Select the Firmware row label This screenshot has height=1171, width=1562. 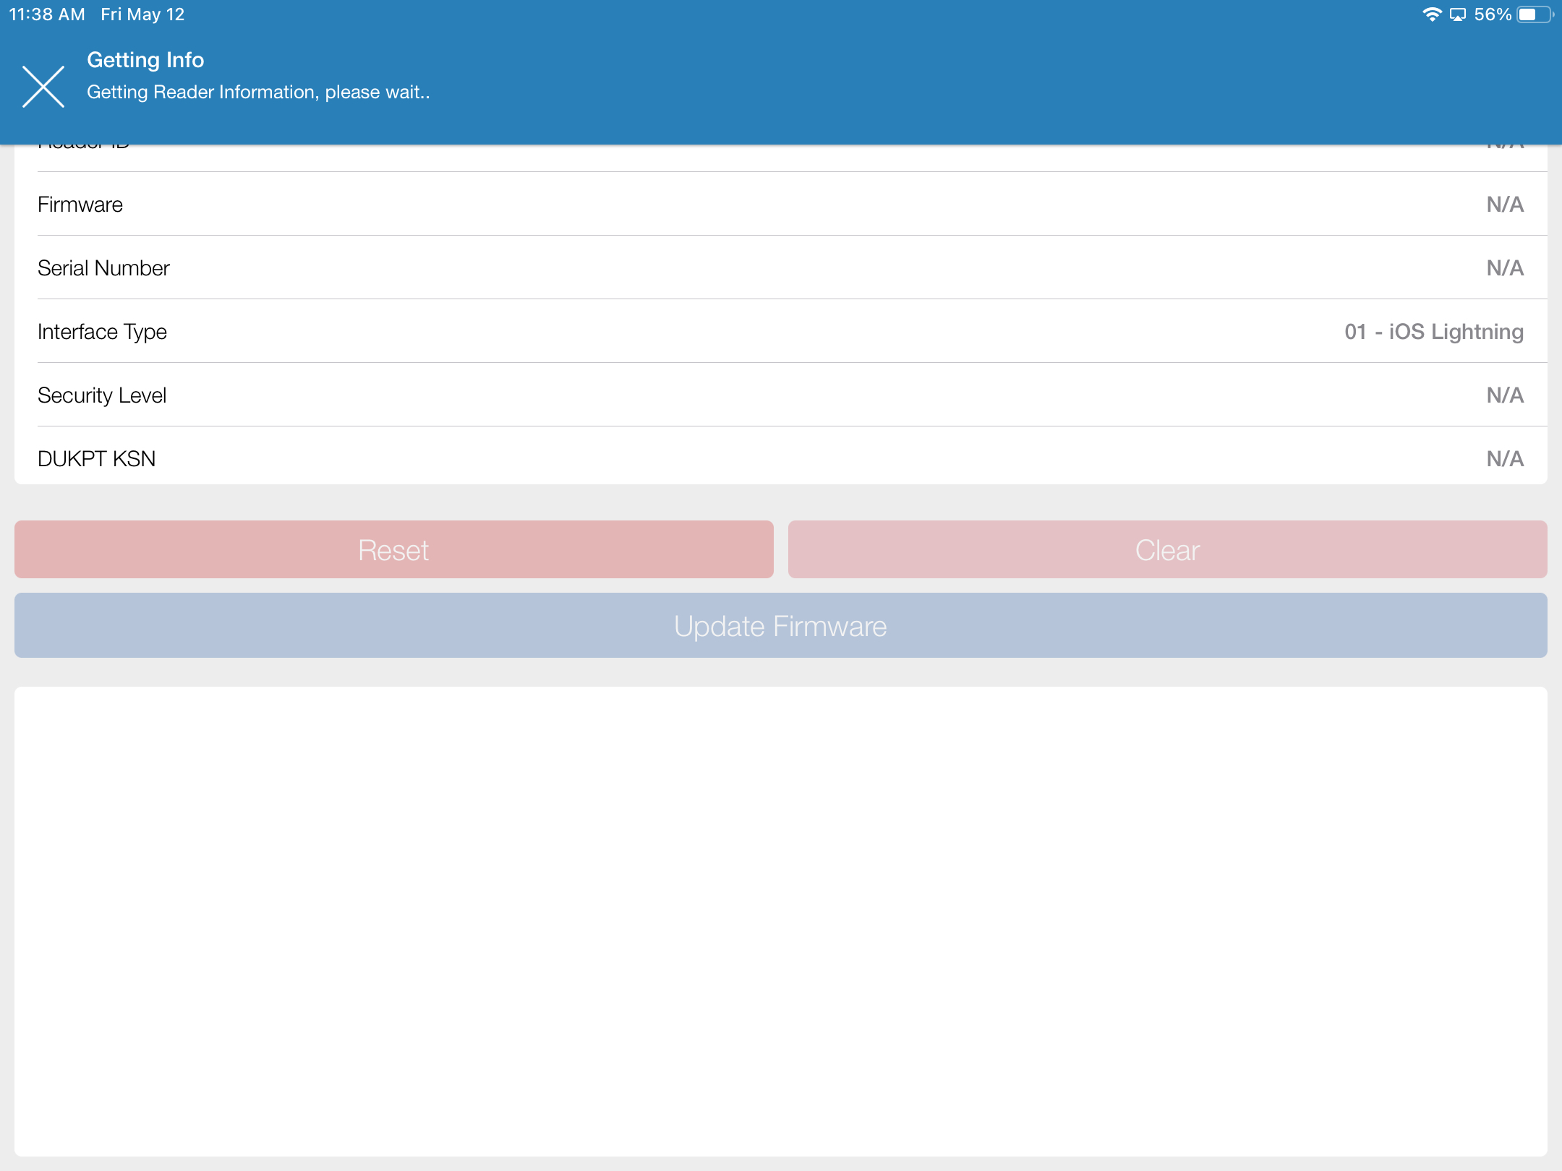(80, 205)
